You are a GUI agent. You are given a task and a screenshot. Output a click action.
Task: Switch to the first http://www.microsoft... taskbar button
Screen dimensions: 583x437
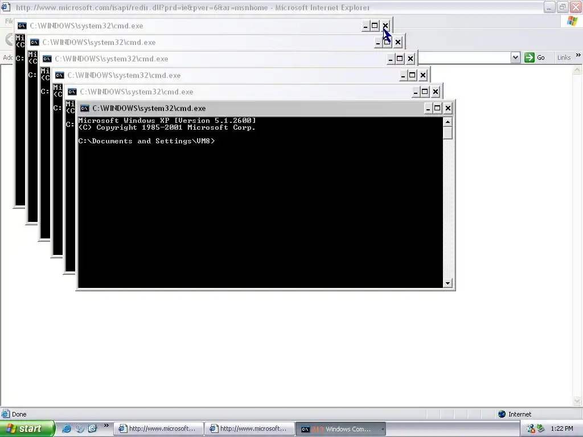158,428
